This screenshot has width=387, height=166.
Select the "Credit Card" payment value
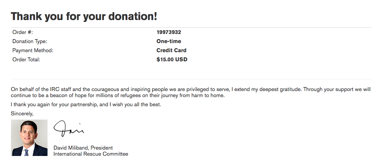[x=171, y=50]
